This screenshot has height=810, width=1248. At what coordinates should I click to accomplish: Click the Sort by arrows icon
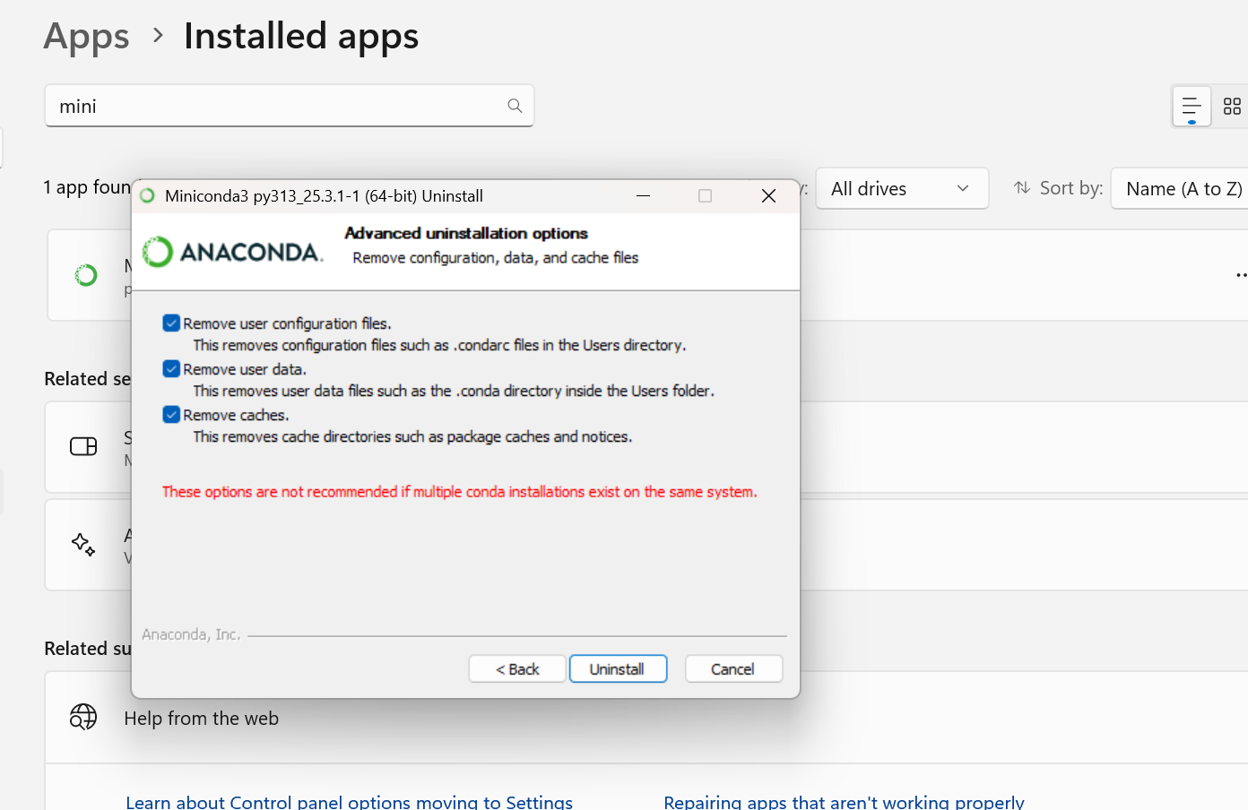click(1022, 188)
